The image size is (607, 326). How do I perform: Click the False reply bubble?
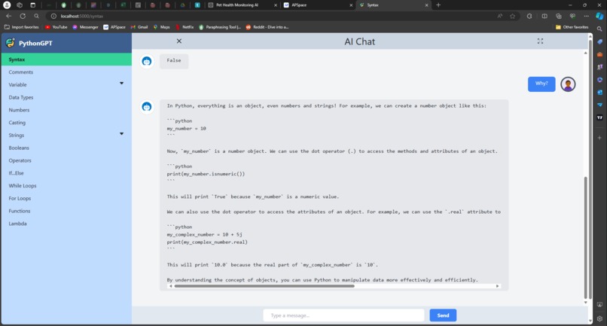click(x=174, y=61)
